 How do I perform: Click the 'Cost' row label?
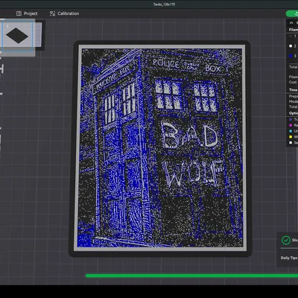293,82
